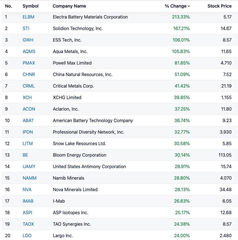Viewport: 238px width, 240px height.
Task: Click the No. column header
Action: (x=8, y=6)
